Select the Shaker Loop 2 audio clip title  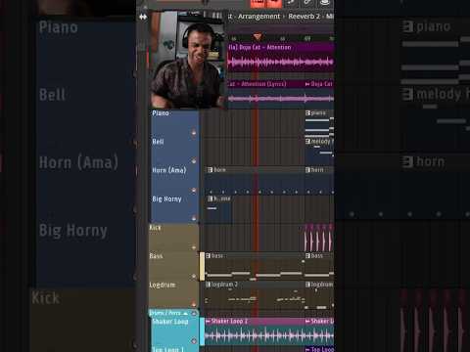click(229, 322)
